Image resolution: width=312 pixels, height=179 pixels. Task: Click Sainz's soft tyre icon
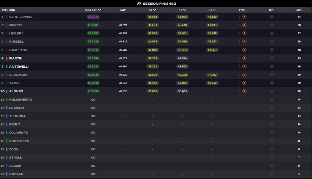[x=244, y=83]
